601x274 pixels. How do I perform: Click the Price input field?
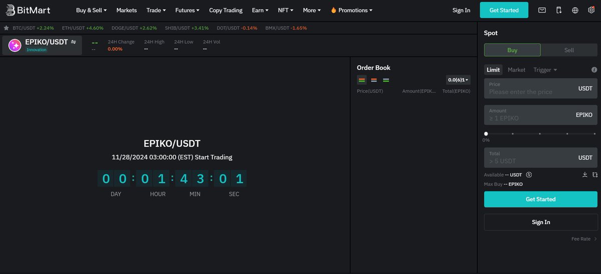(541, 88)
